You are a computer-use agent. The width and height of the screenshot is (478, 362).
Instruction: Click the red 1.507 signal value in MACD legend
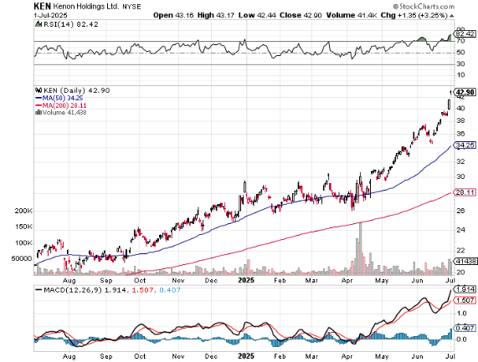tap(142, 290)
